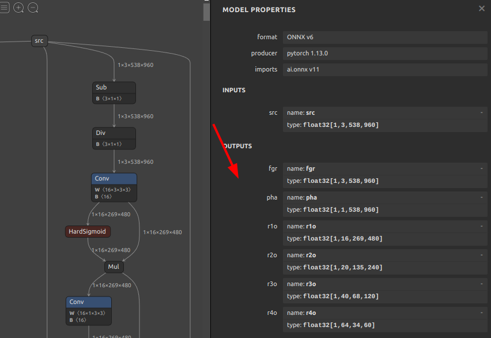Open the hamburger menu icon
Viewport: 491px width, 338px height.
tap(5, 7)
